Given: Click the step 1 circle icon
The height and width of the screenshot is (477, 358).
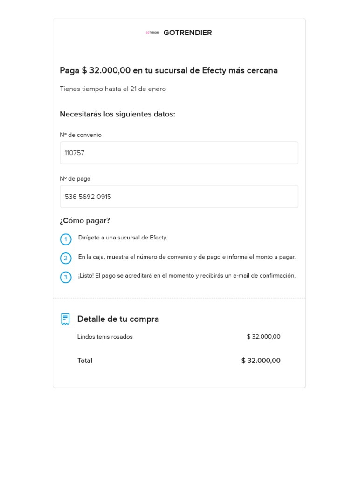Looking at the screenshot, I should pyautogui.click(x=66, y=239).
